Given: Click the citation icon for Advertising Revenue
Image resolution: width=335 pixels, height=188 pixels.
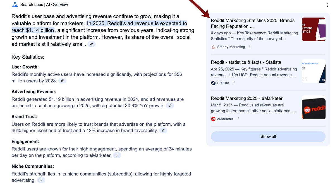Looking at the screenshot, I should click(x=170, y=106).
